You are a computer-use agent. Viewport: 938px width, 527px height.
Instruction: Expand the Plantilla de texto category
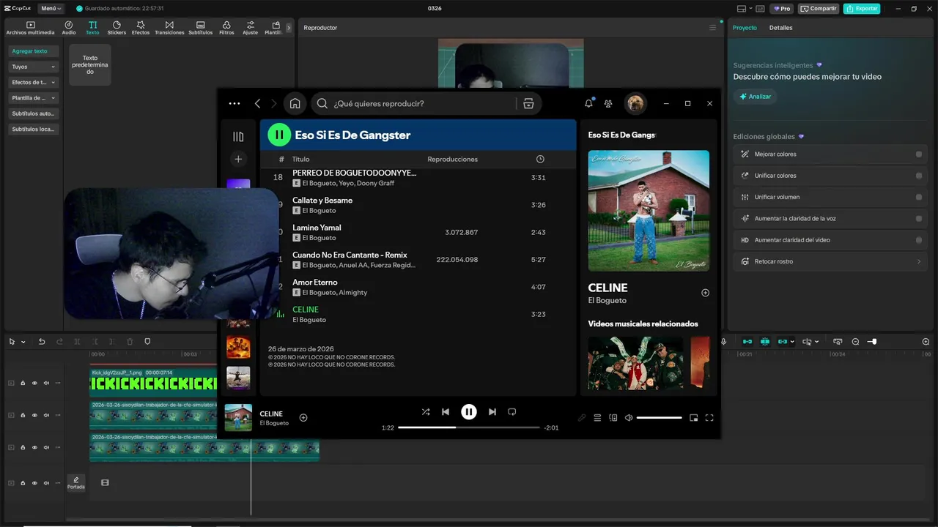point(33,98)
